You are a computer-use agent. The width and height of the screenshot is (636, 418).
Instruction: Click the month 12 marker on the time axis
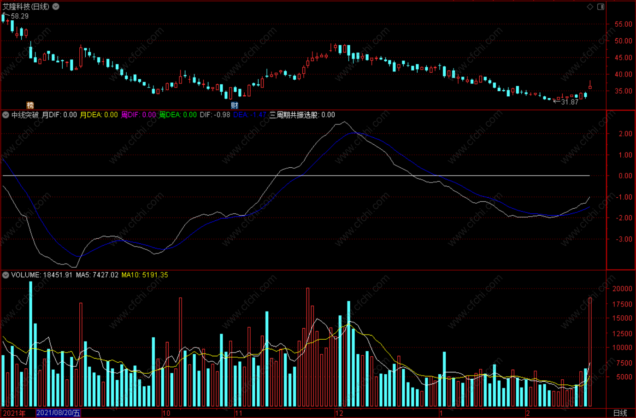click(340, 413)
